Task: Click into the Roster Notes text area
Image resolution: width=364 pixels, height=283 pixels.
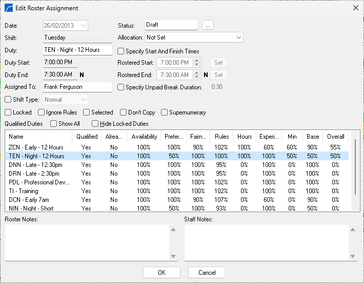Action: pos(87,243)
